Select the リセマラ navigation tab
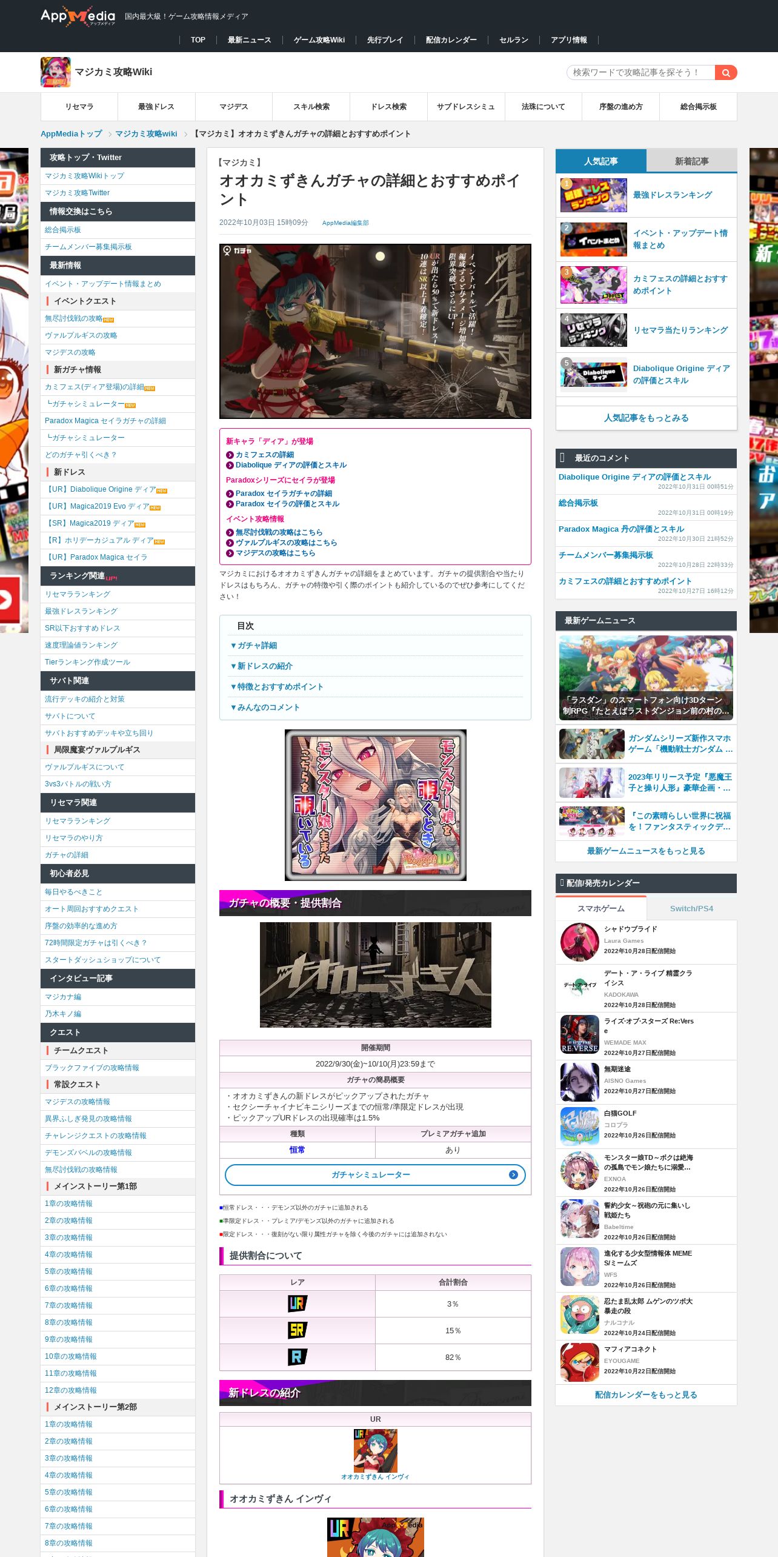This screenshot has width=778, height=1557. pyautogui.click(x=79, y=107)
